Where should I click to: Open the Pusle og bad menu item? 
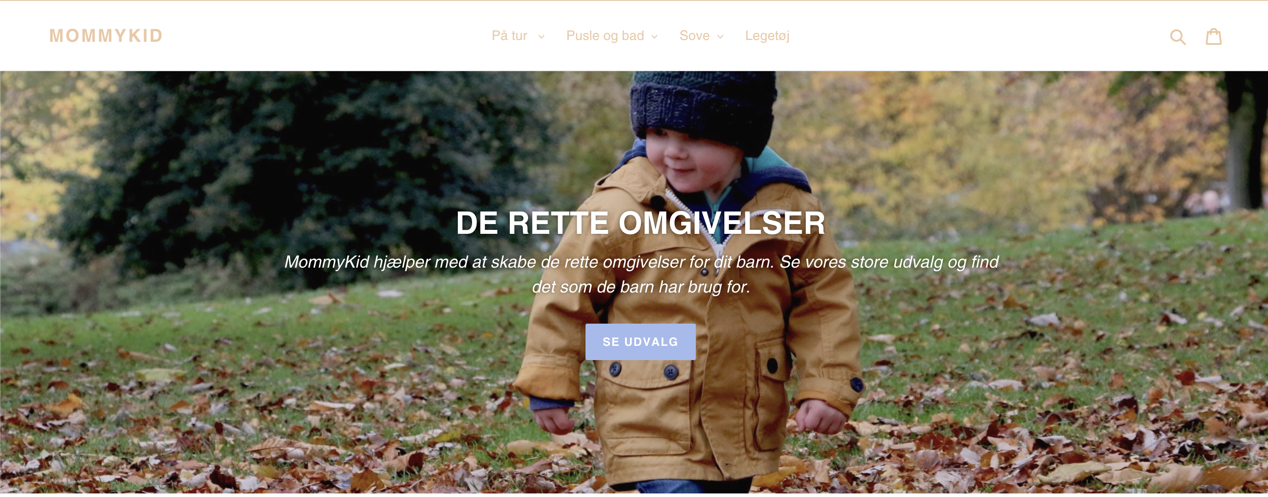(x=605, y=36)
